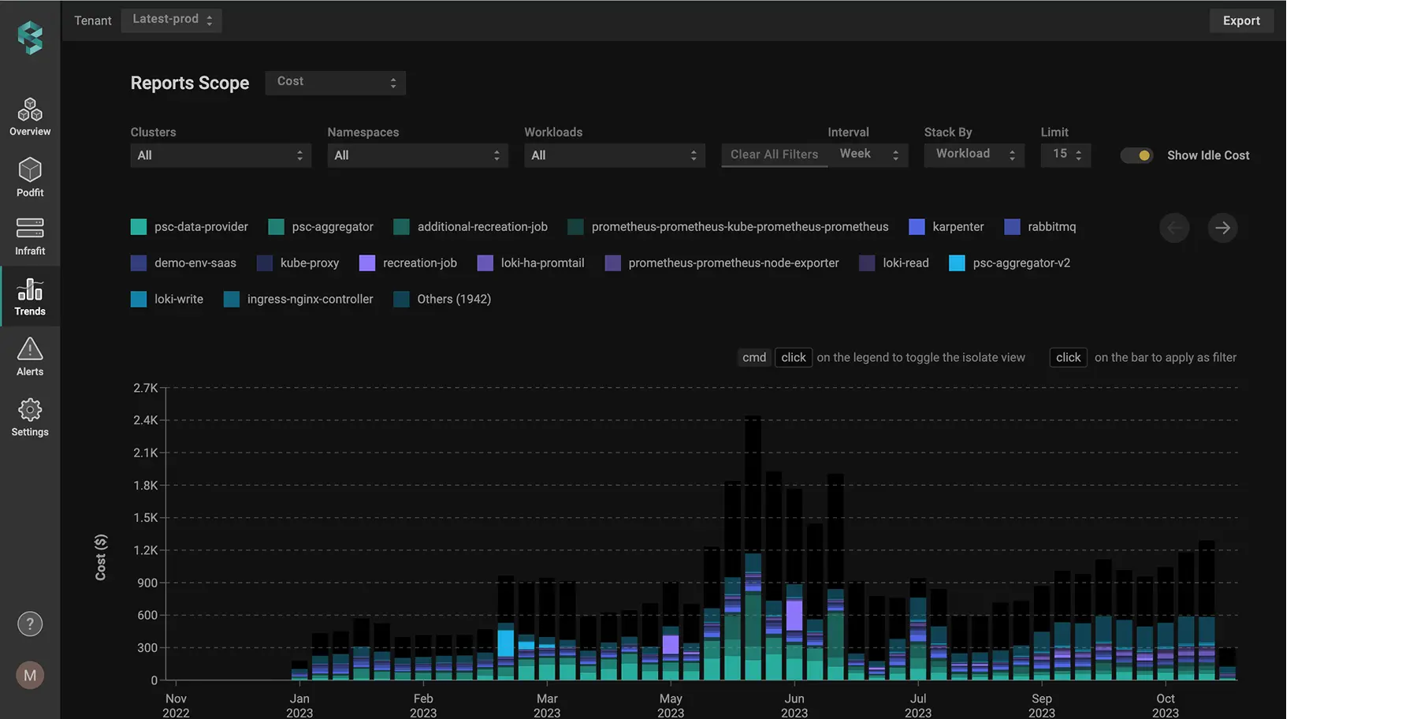Toggle the loki-write legend entry
The width and height of the screenshot is (1428, 719).
[177, 300]
